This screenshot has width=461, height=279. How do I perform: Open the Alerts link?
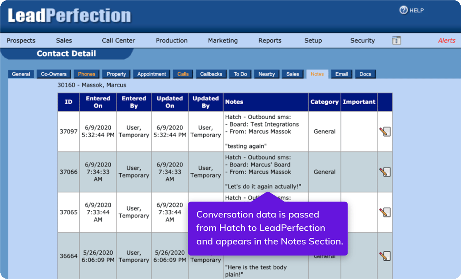[x=447, y=40]
